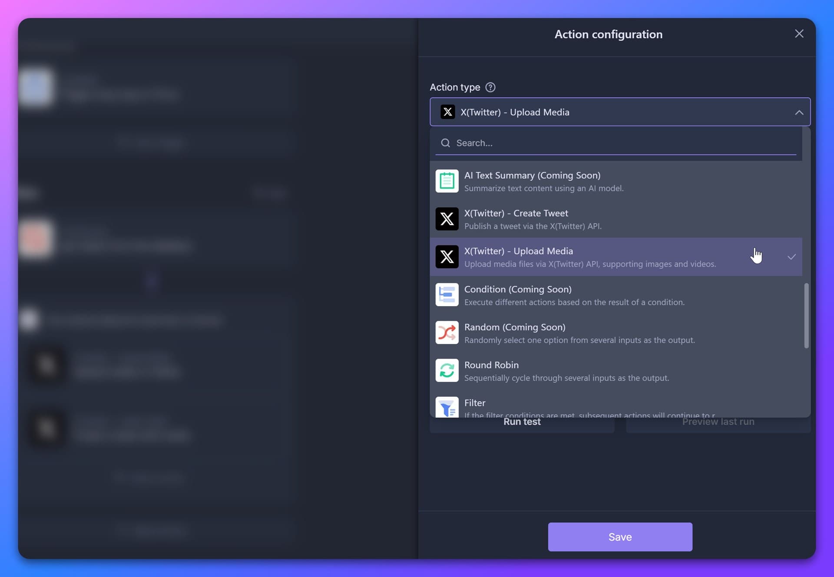Image resolution: width=834 pixels, height=577 pixels.
Task: Click the Condition branching icon
Action: tap(447, 295)
